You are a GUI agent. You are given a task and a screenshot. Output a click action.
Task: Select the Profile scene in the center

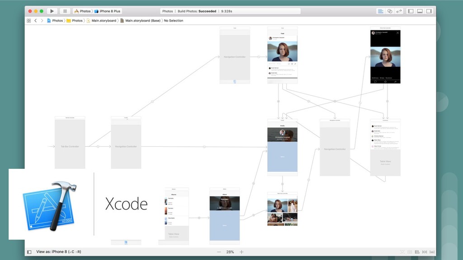[x=282, y=148]
